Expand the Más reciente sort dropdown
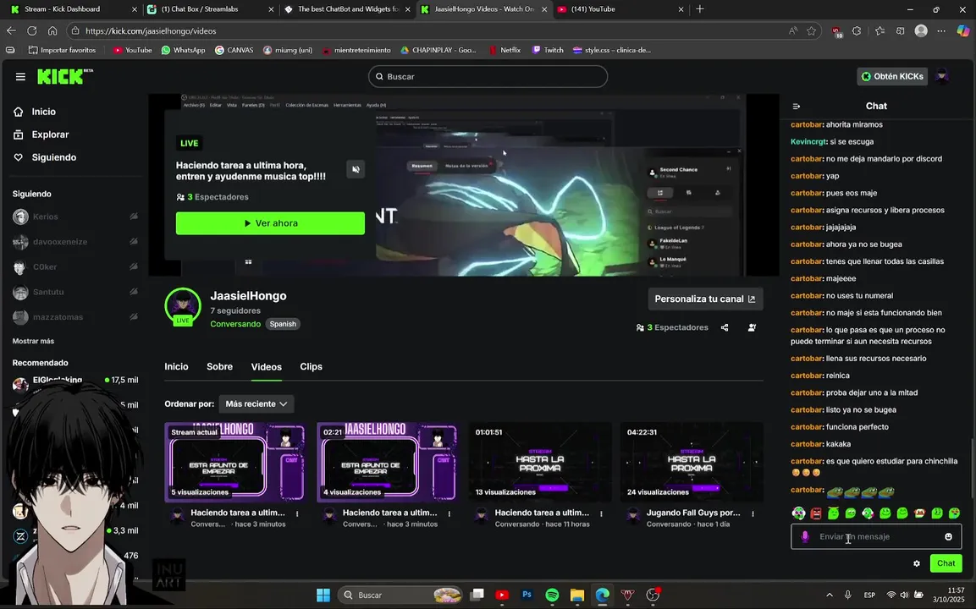This screenshot has height=609, width=976. click(256, 403)
